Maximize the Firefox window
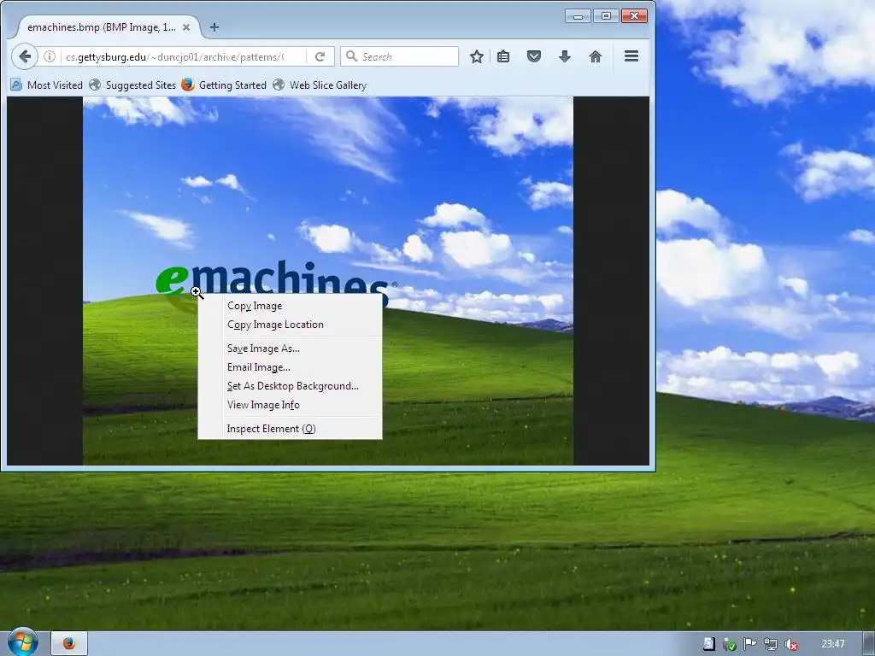This screenshot has width=875, height=656. coord(606,16)
